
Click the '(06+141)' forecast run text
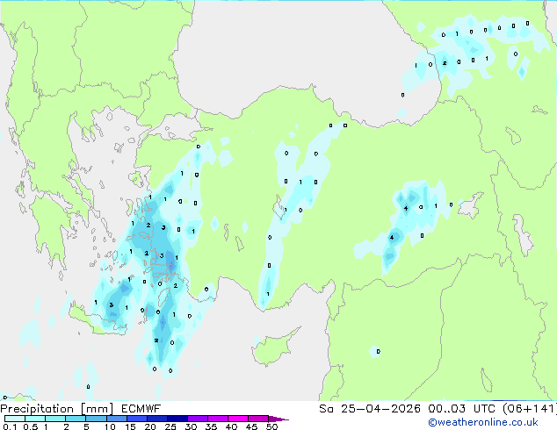pos(530,409)
